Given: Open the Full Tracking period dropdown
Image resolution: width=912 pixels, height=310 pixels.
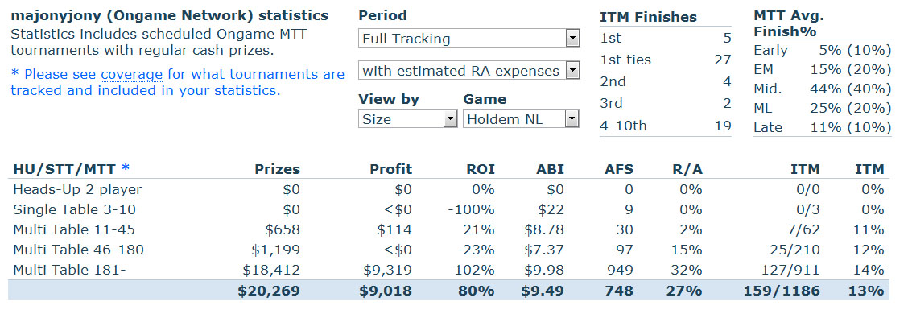Looking at the screenshot, I should (x=468, y=39).
